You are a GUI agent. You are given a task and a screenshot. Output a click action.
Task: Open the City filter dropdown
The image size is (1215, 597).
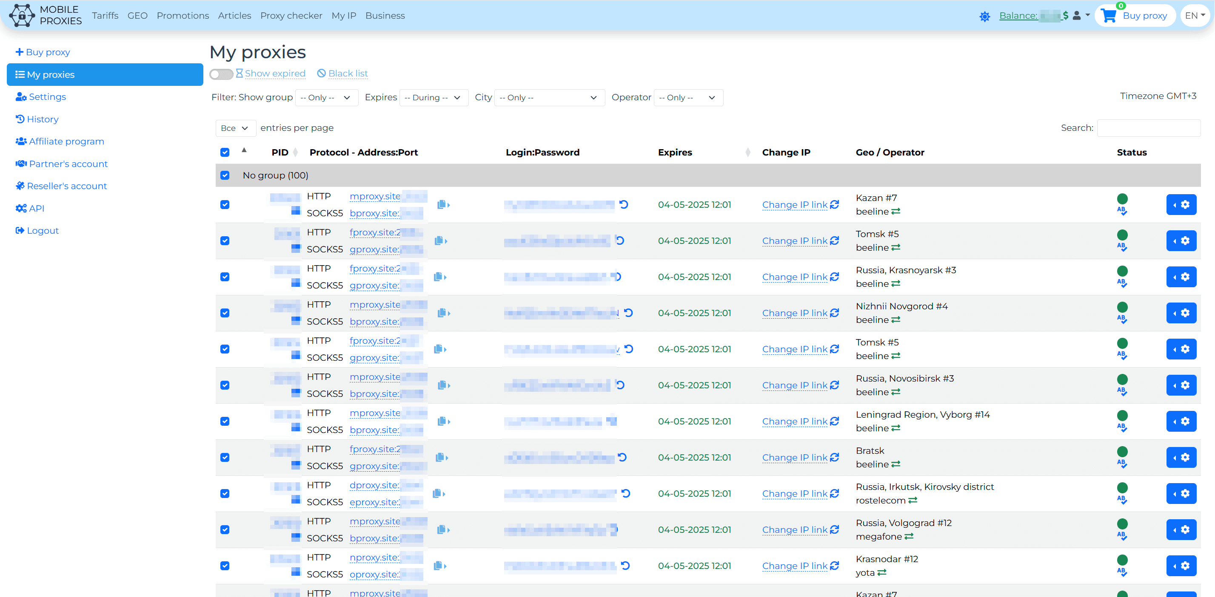tap(549, 98)
